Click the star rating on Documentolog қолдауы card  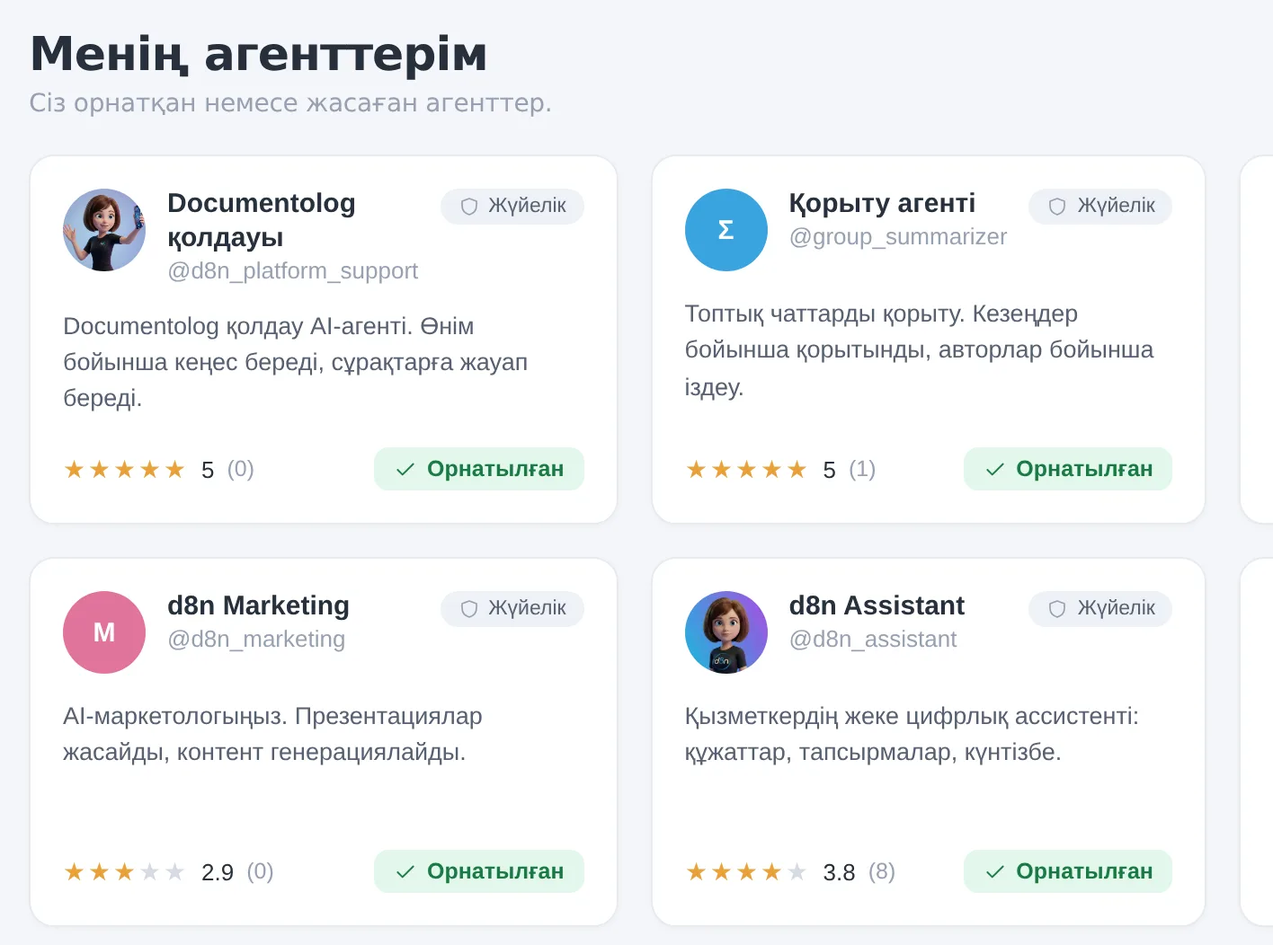(124, 470)
